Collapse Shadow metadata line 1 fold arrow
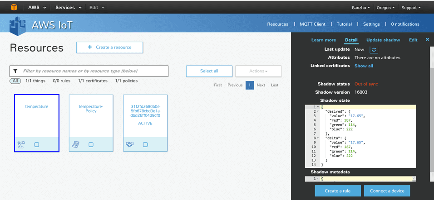Screen dimensions: 434x200 [318, 179]
